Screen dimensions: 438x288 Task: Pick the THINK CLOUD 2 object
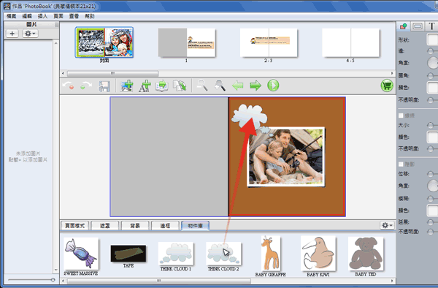coord(223,254)
